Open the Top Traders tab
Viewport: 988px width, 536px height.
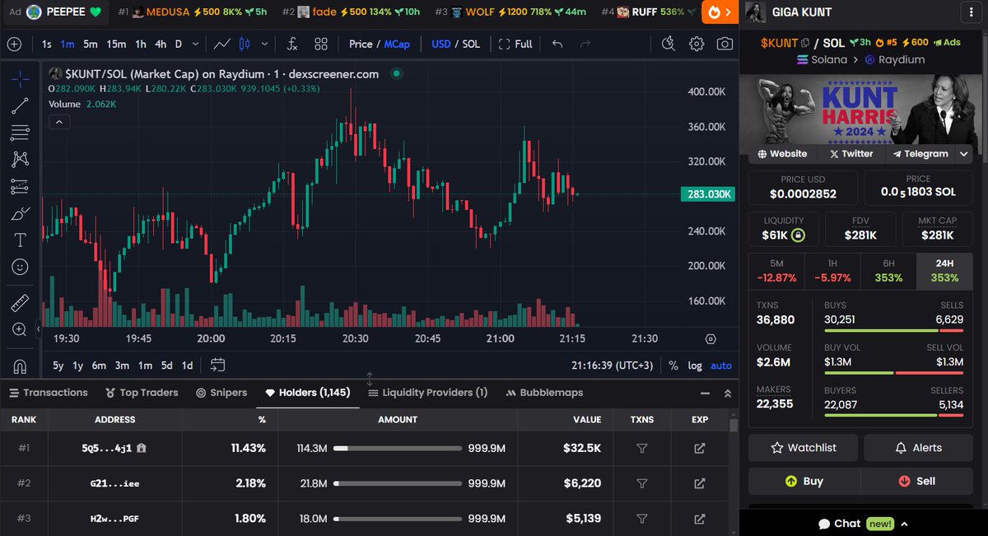(142, 393)
